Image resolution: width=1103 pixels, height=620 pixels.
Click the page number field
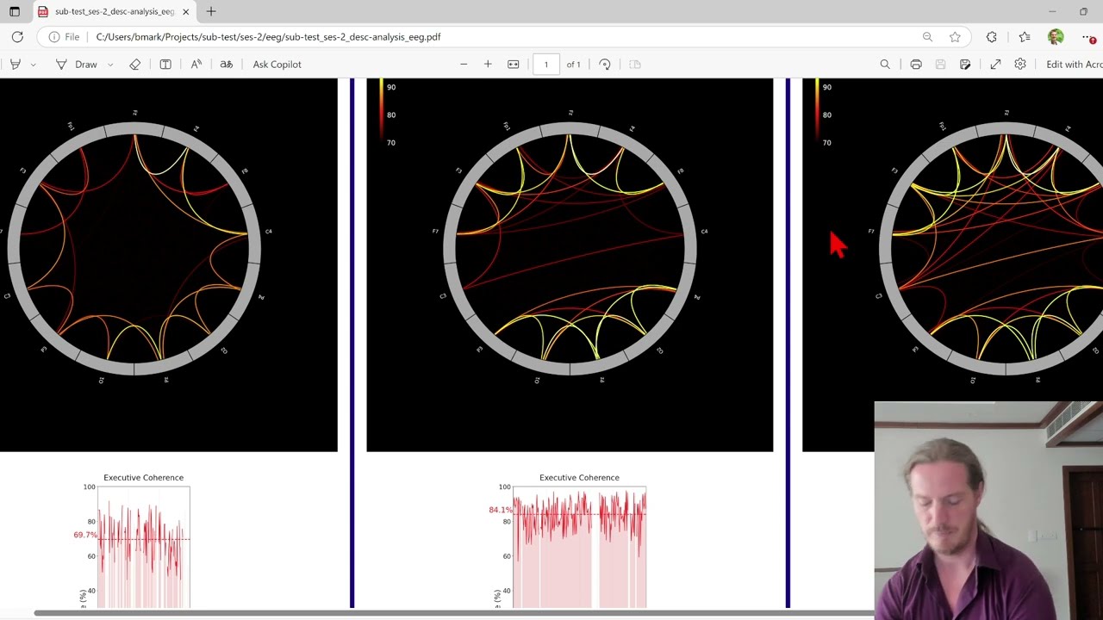(545, 65)
